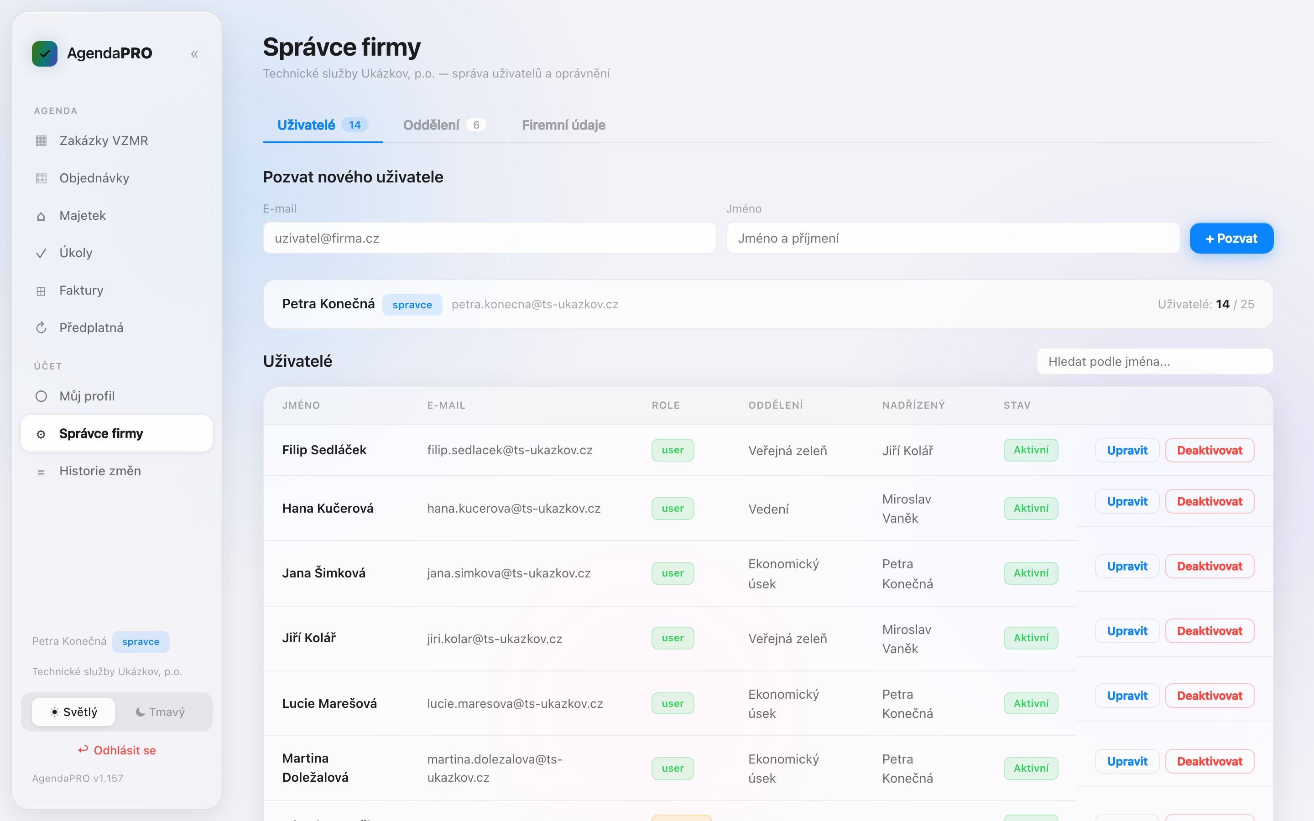Image resolution: width=1314 pixels, height=821 pixels.
Task: Click the 14 count badge on Uživatelé tab
Action: click(355, 125)
